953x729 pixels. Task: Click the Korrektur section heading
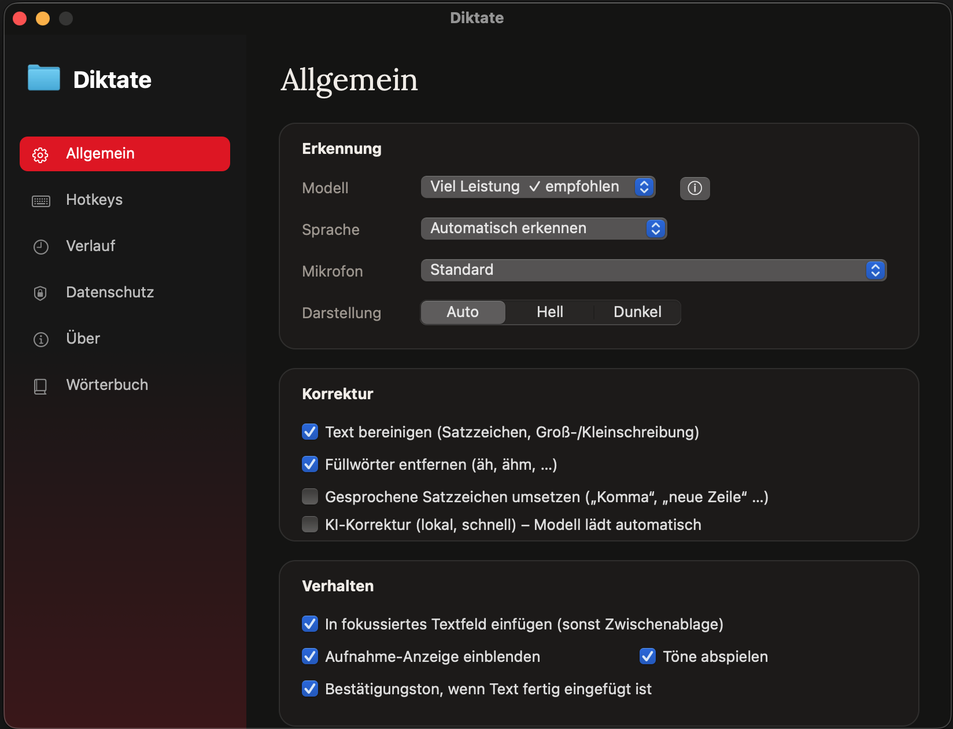click(338, 394)
